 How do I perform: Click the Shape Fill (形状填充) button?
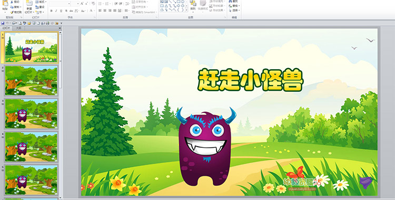tap(217, 1)
